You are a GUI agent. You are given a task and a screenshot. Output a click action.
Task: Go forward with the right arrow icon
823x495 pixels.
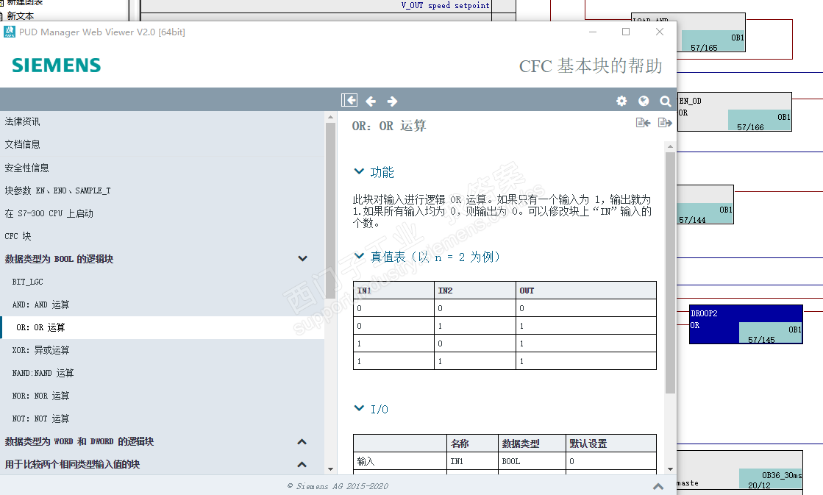tap(392, 101)
